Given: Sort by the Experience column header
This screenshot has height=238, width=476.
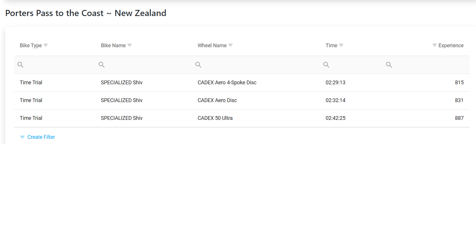Looking at the screenshot, I should [x=451, y=45].
